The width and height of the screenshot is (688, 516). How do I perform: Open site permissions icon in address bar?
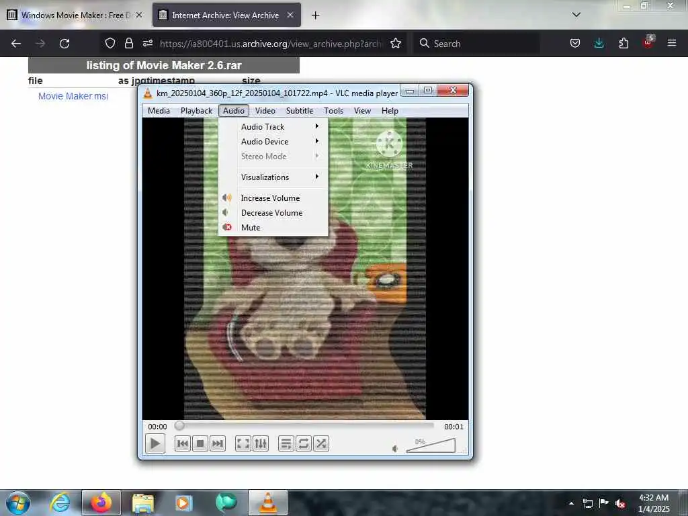(147, 43)
